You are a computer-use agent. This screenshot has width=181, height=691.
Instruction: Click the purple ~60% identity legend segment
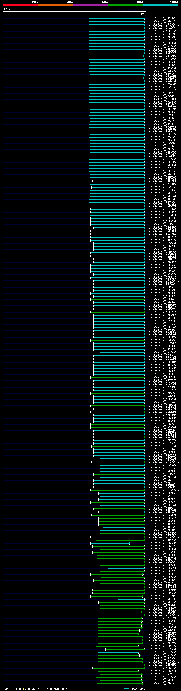[x=90, y=5]
